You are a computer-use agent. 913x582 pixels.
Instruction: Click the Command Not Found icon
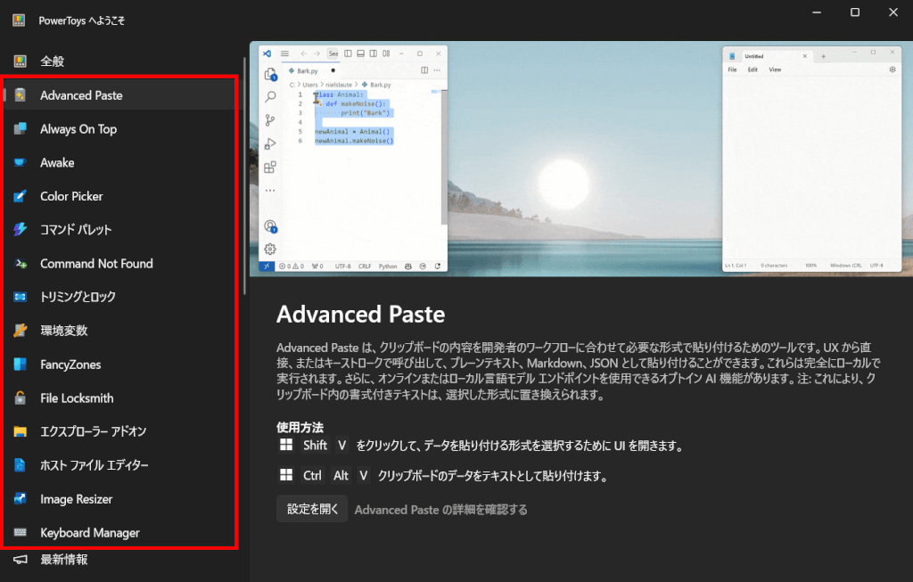coord(21,264)
